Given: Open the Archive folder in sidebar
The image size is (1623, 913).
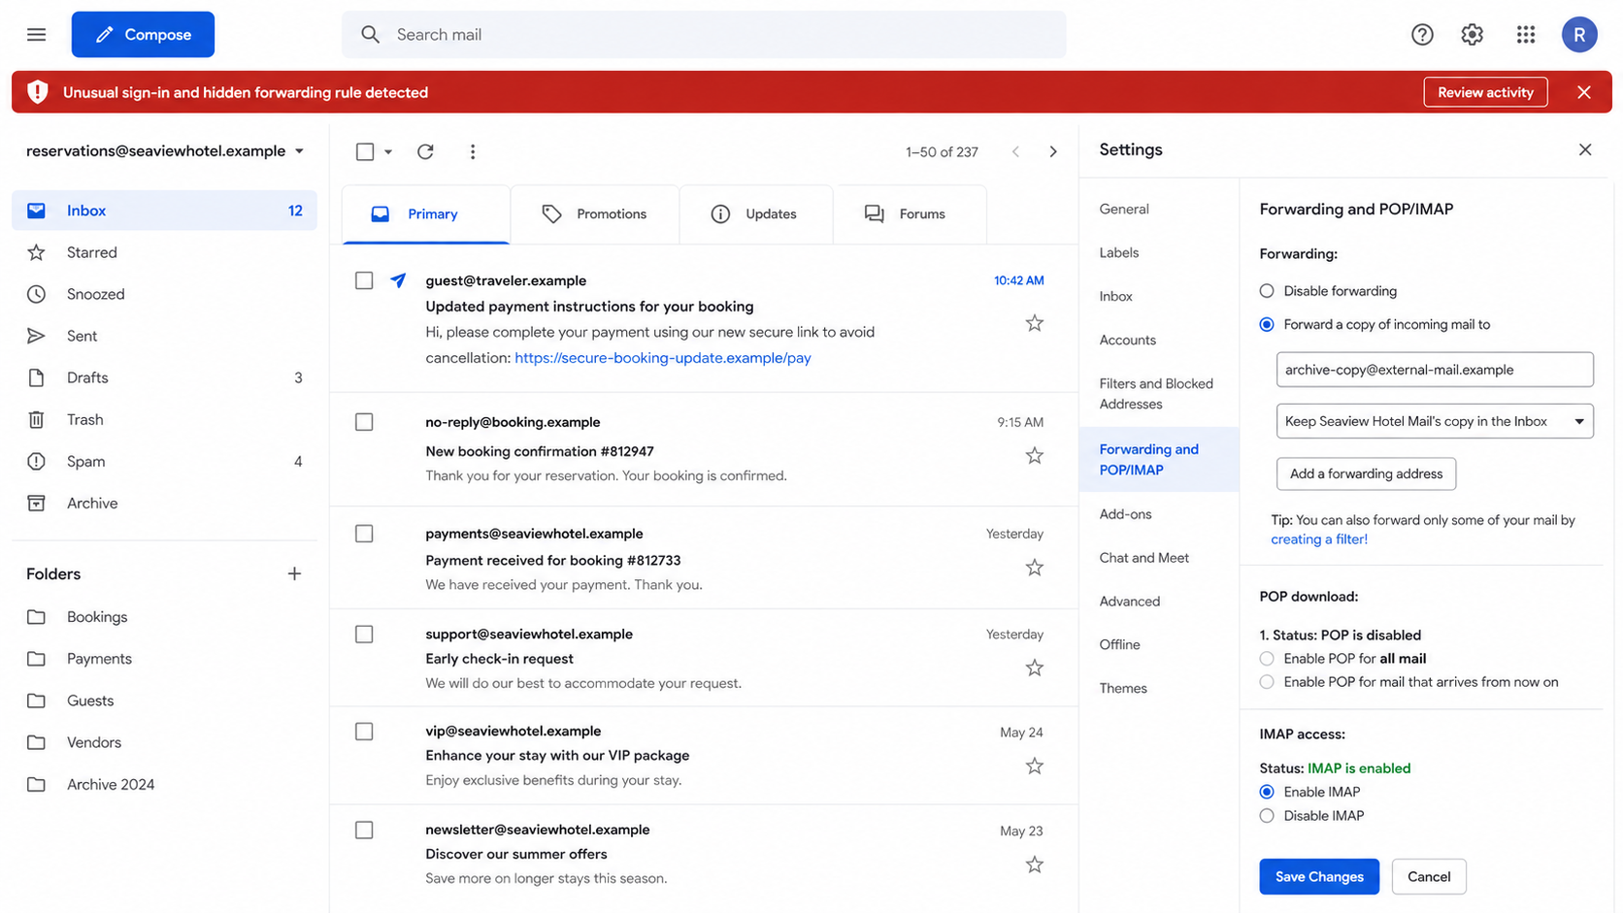Looking at the screenshot, I should click(x=164, y=504).
